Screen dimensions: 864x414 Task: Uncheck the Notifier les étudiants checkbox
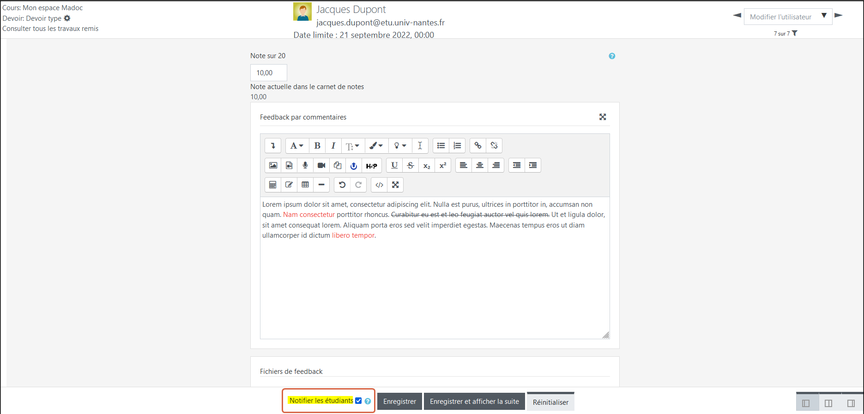click(x=358, y=401)
